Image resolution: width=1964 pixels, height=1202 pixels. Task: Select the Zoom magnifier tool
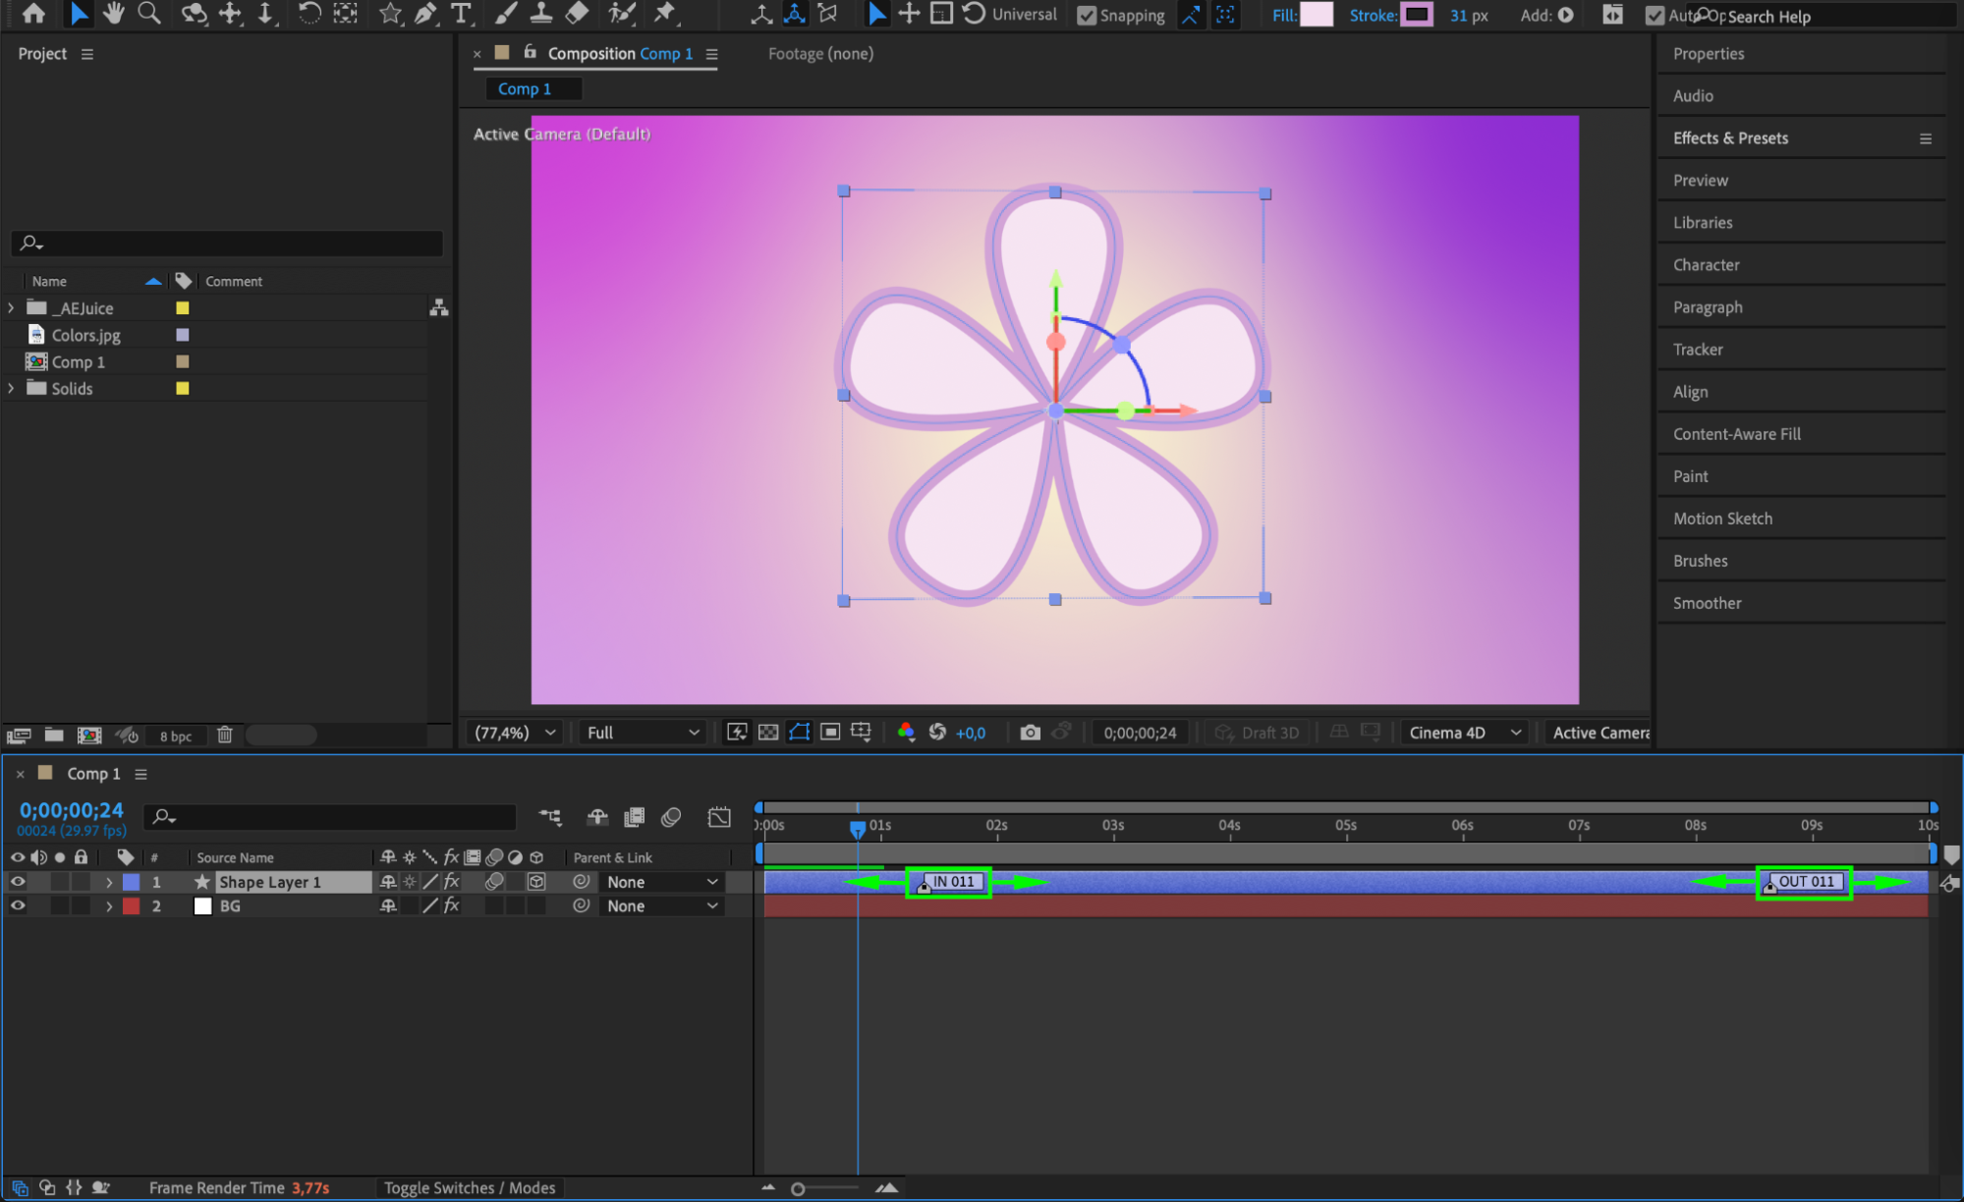click(x=149, y=14)
